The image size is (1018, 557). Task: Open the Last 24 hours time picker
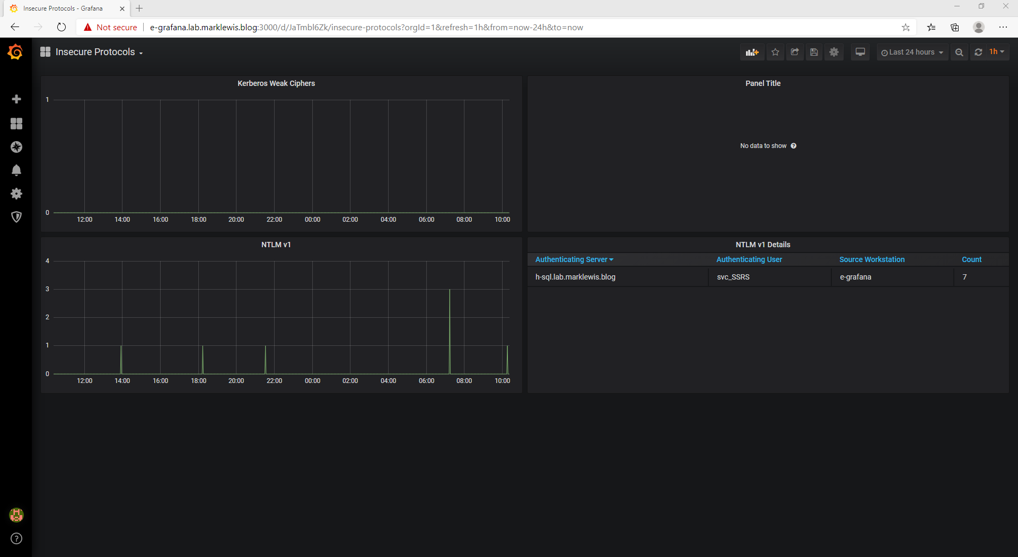[911, 51]
